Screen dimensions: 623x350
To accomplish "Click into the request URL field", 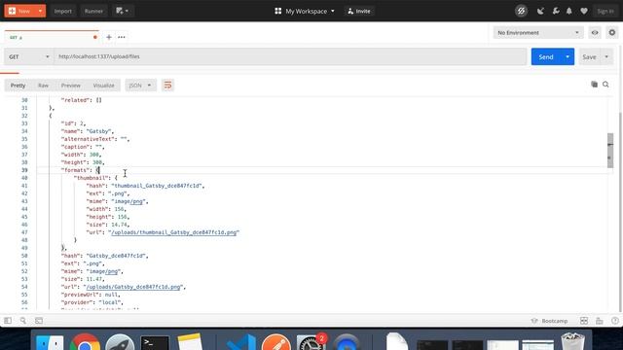I will click(290, 56).
